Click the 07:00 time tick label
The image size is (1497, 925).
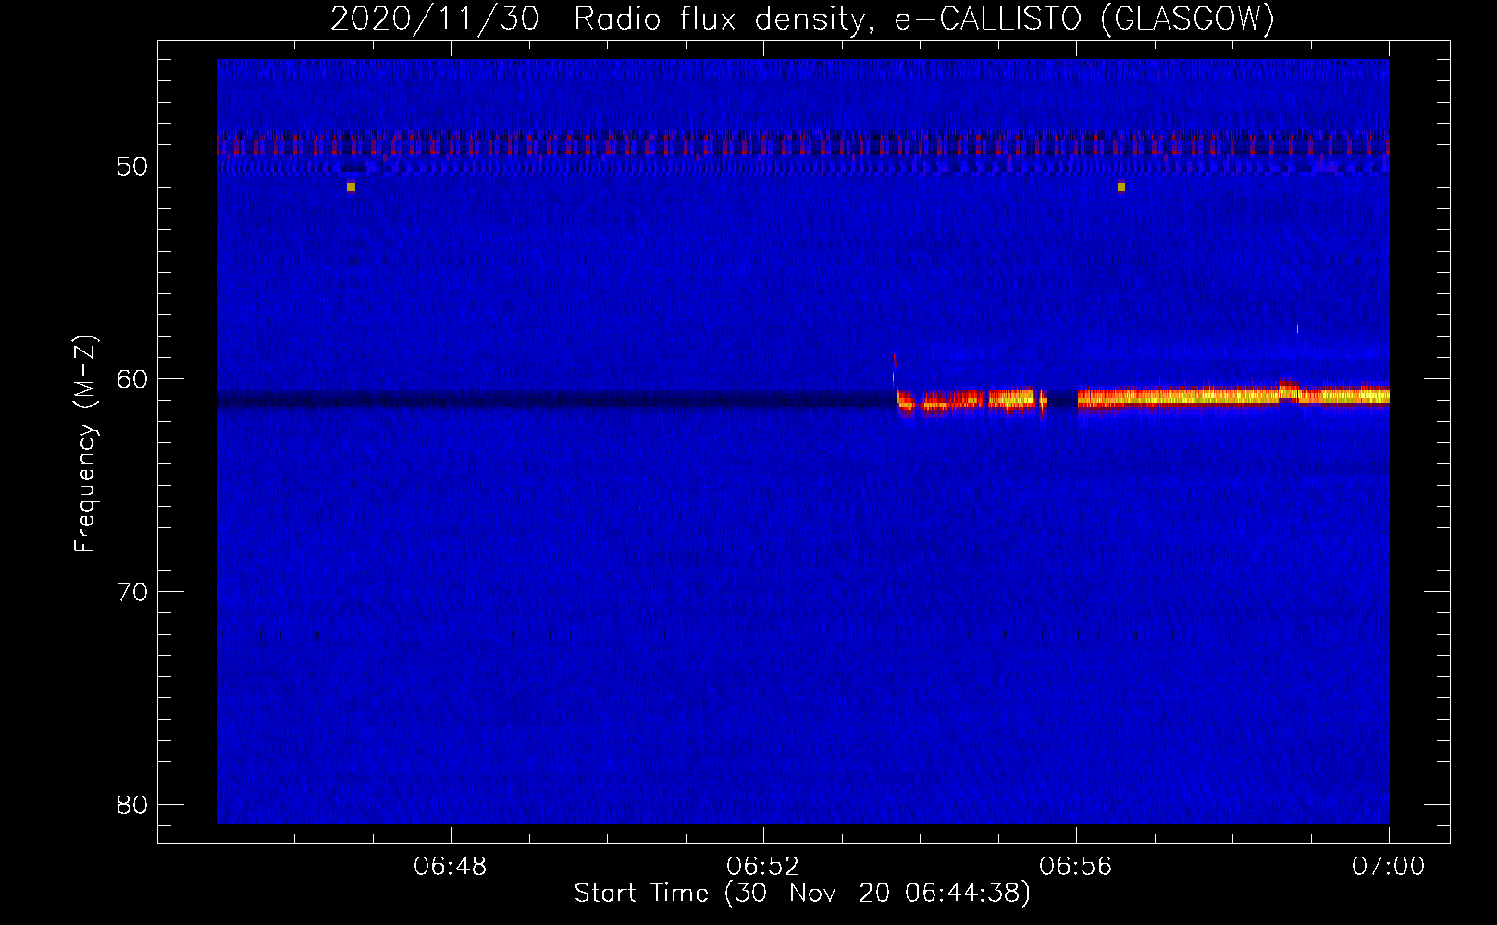[x=1389, y=866]
